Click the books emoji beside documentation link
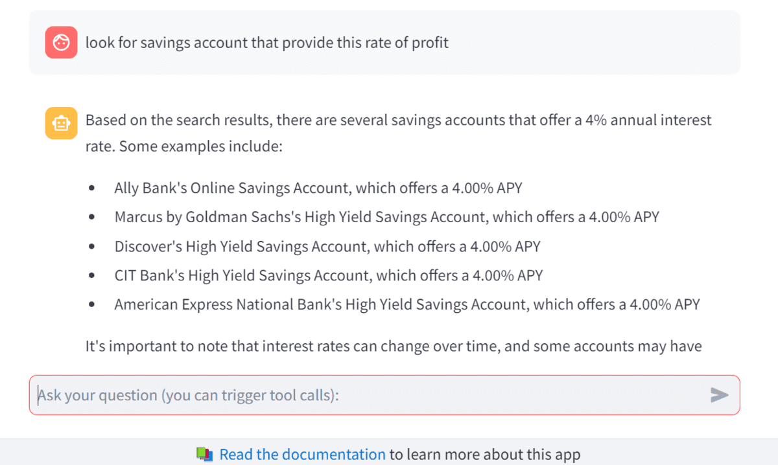 205,455
